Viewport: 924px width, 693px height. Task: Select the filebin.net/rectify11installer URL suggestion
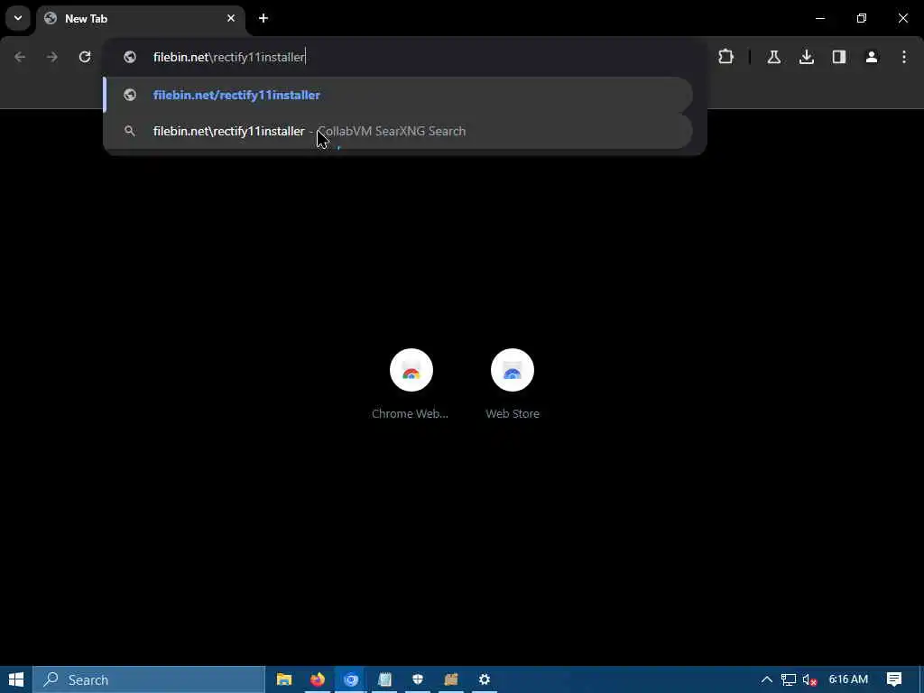pos(398,95)
